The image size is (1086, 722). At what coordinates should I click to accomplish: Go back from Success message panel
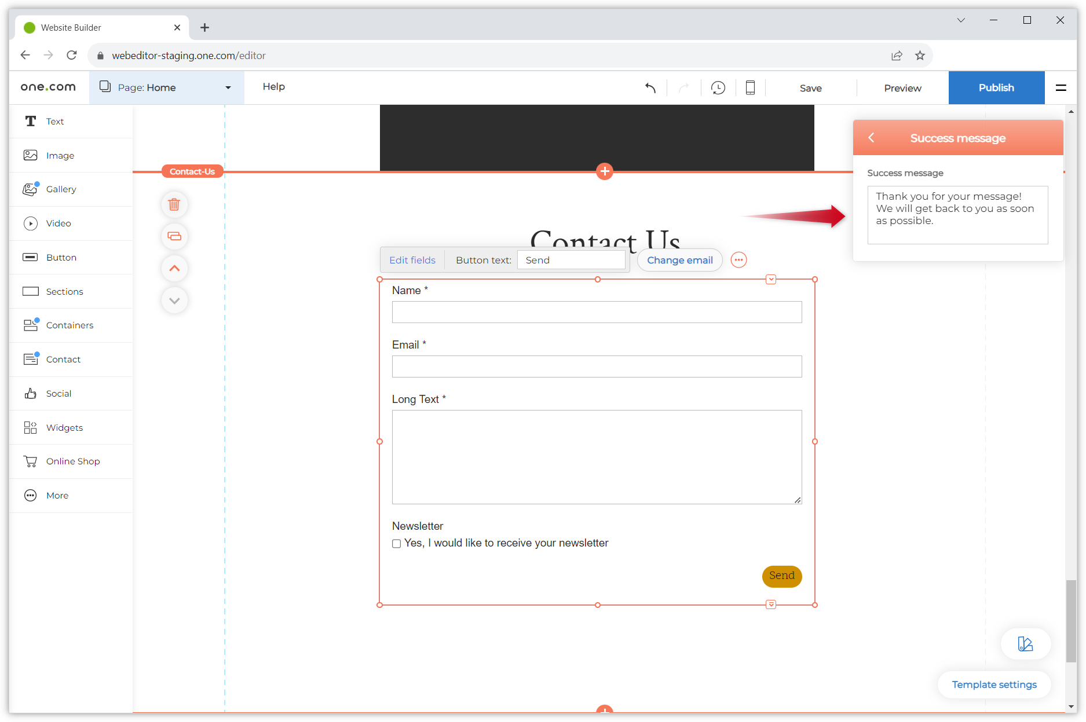[x=871, y=138]
